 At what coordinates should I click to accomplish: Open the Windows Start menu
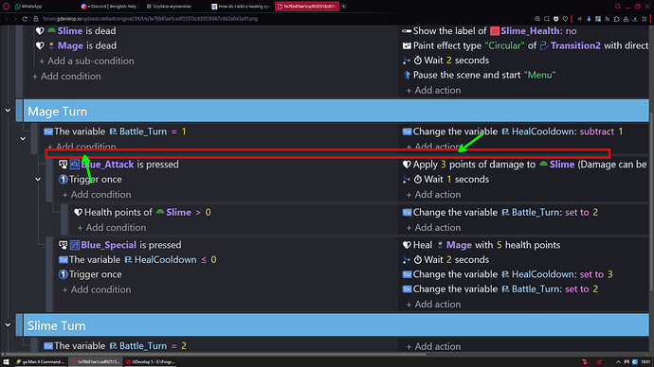coord(6,362)
